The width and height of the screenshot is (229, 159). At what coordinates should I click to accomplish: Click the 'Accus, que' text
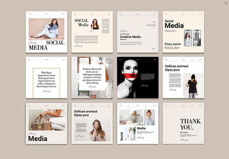172,48
